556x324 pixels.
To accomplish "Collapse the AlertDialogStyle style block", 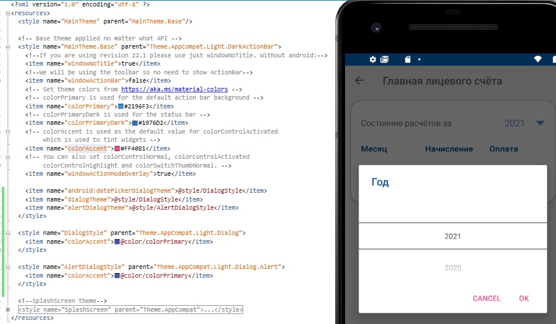I will (x=8, y=267).
